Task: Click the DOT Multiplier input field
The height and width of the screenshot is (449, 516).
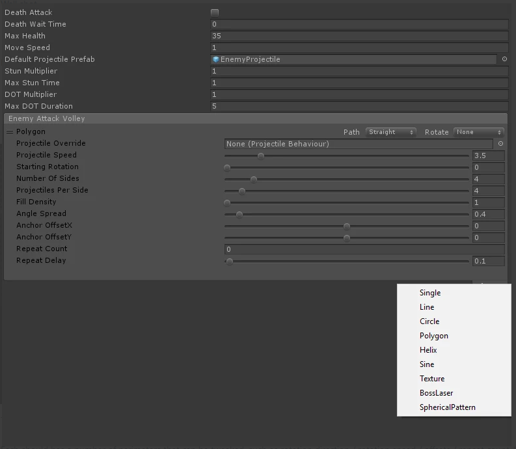Action: pos(359,94)
